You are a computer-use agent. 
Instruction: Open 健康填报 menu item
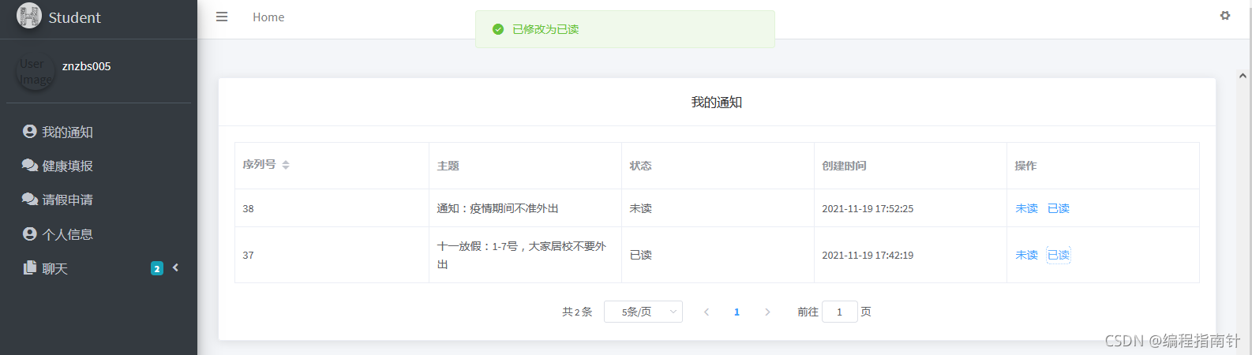pyautogui.click(x=99, y=166)
